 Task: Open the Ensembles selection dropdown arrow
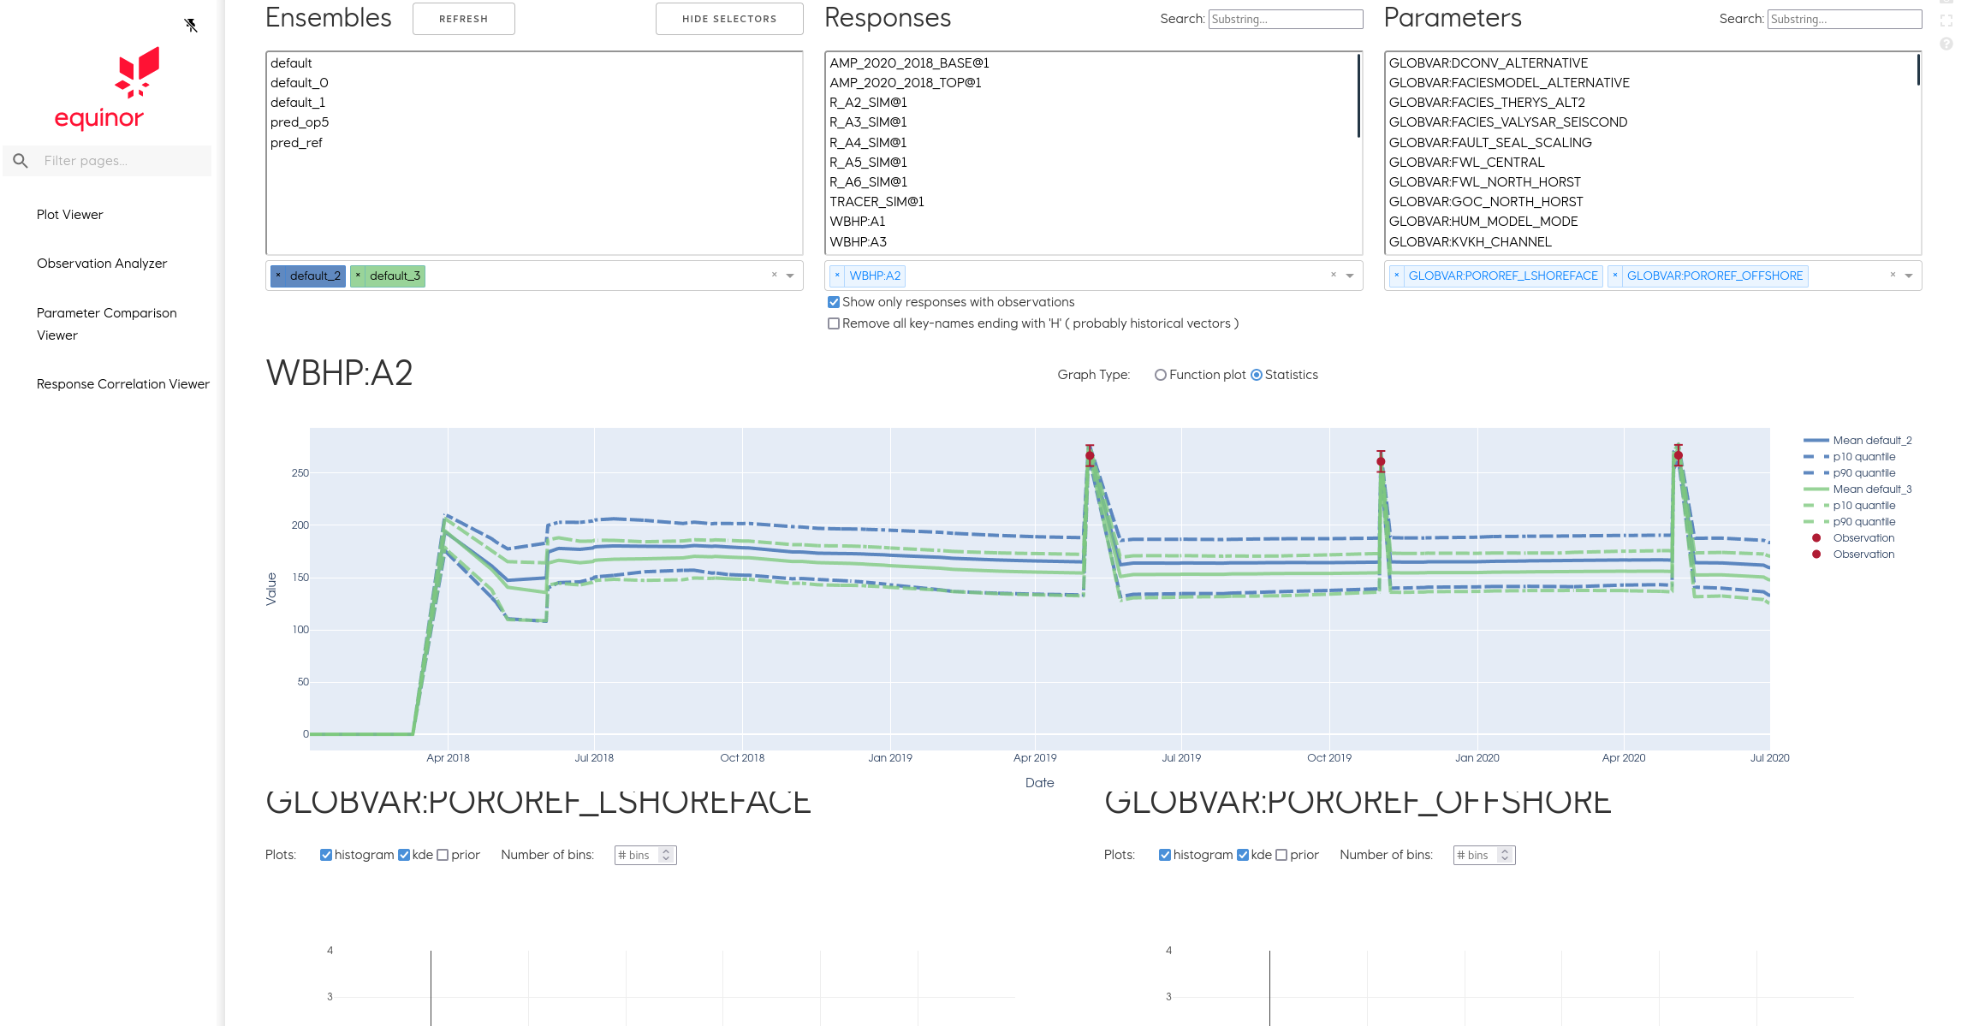pyautogui.click(x=790, y=276)
